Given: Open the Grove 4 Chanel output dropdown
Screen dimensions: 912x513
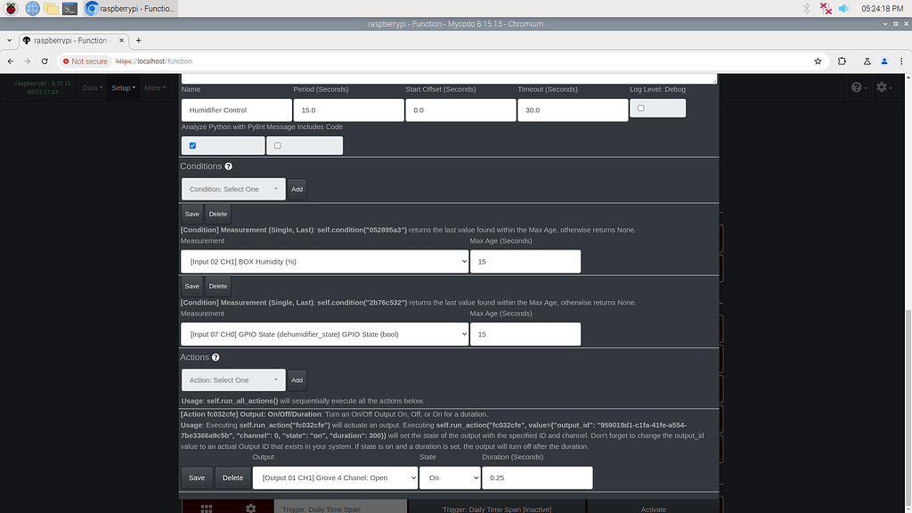Looking at the screenshot, I should click(x=335, y=477).
